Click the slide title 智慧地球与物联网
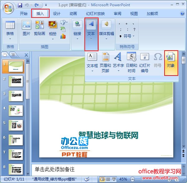 coord(108,135)
